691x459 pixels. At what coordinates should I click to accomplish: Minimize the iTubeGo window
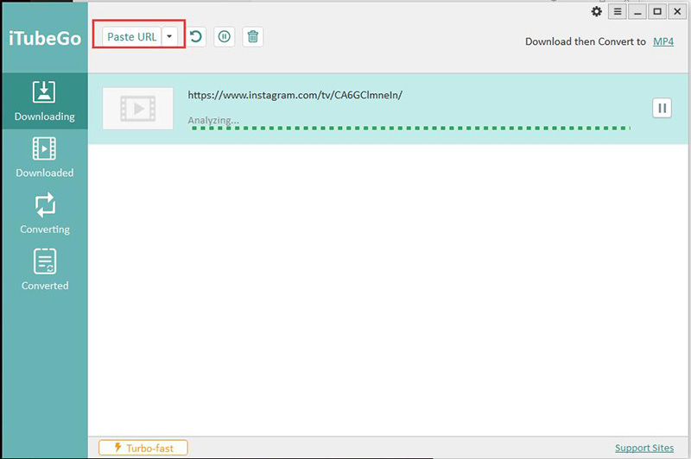coord(637,11)
